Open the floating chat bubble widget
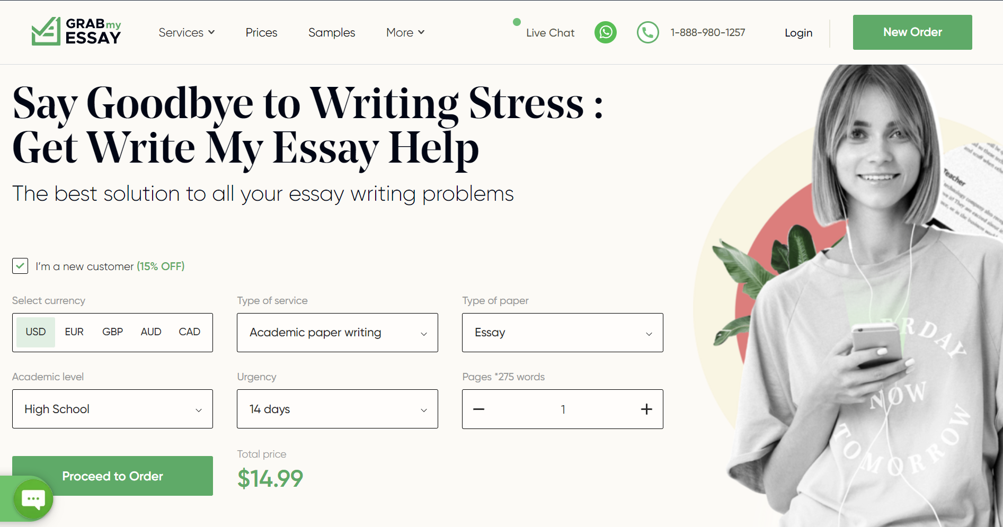This screenshot has height=527, width=1003. click(x=33, y=499)
